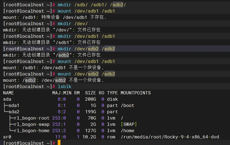This screenshot has height=145, width=230.
Task: Click the 'mkdir /dev/sdb1 /sdb1' command
Action: 86,36
